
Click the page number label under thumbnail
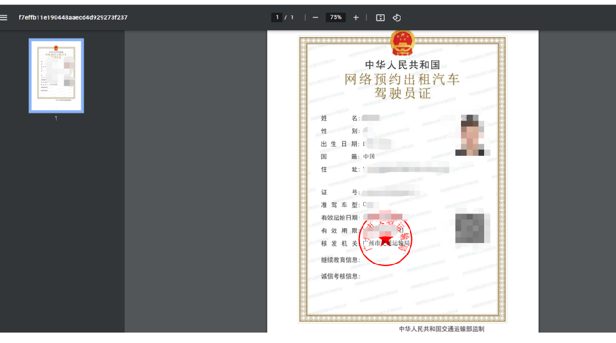[56, 119]
